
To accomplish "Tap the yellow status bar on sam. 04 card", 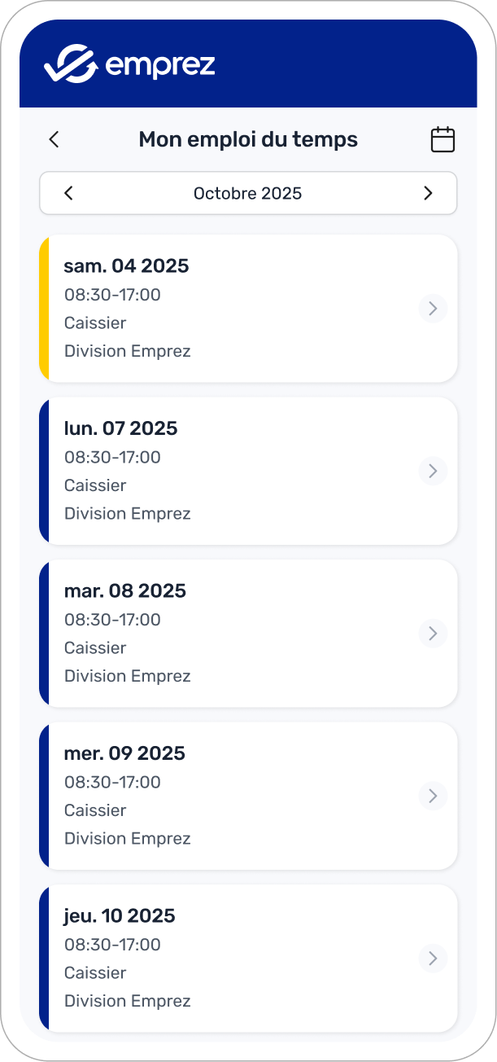I will click(43, 309).
